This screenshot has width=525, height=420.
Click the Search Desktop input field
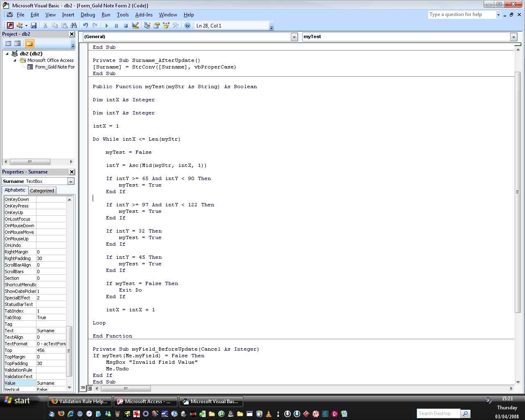click(x=438, y=413)
